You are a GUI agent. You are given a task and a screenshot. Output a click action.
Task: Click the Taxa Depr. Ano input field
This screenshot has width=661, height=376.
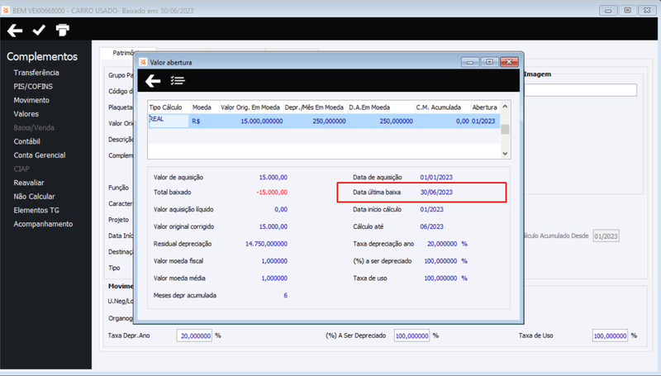[194, 336]
